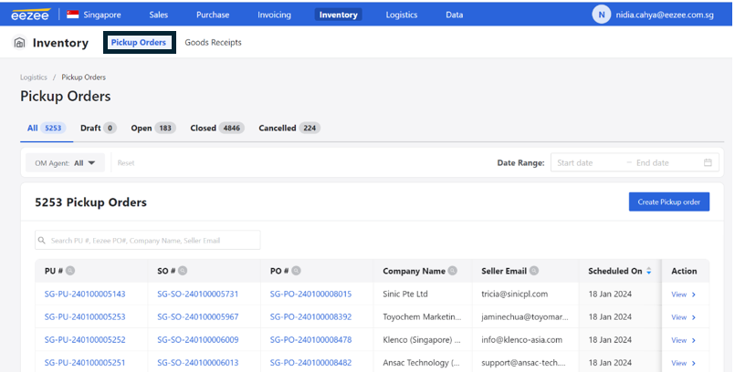This screenshot has width=735, height=372.
Task: Click the Action column header
Action: pos(684,271)
